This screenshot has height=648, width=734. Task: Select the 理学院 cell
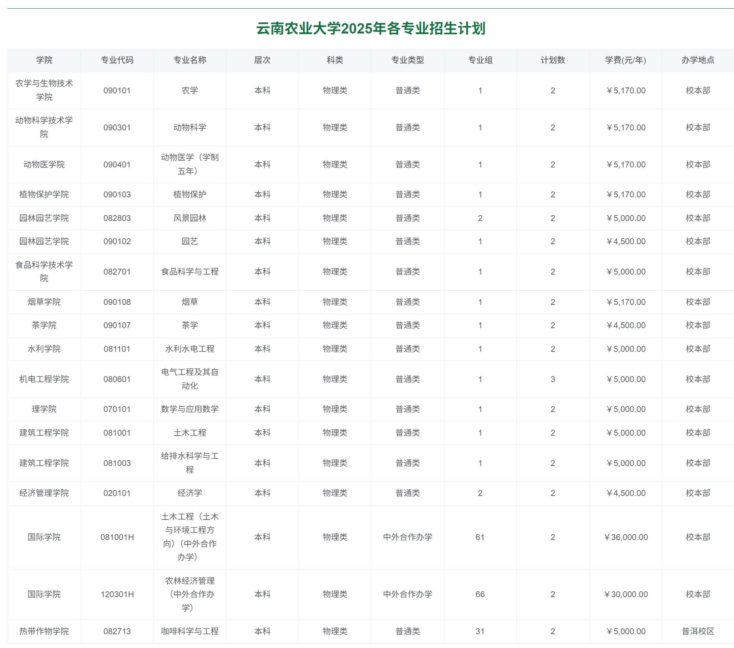pos(44,409)
